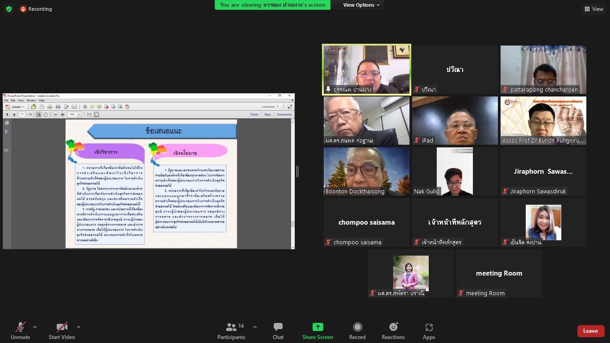Image resolution: width=610 pixels, height=343 pixels.
Task: Expand the arrow next to Participants
Action: [255, 327]
